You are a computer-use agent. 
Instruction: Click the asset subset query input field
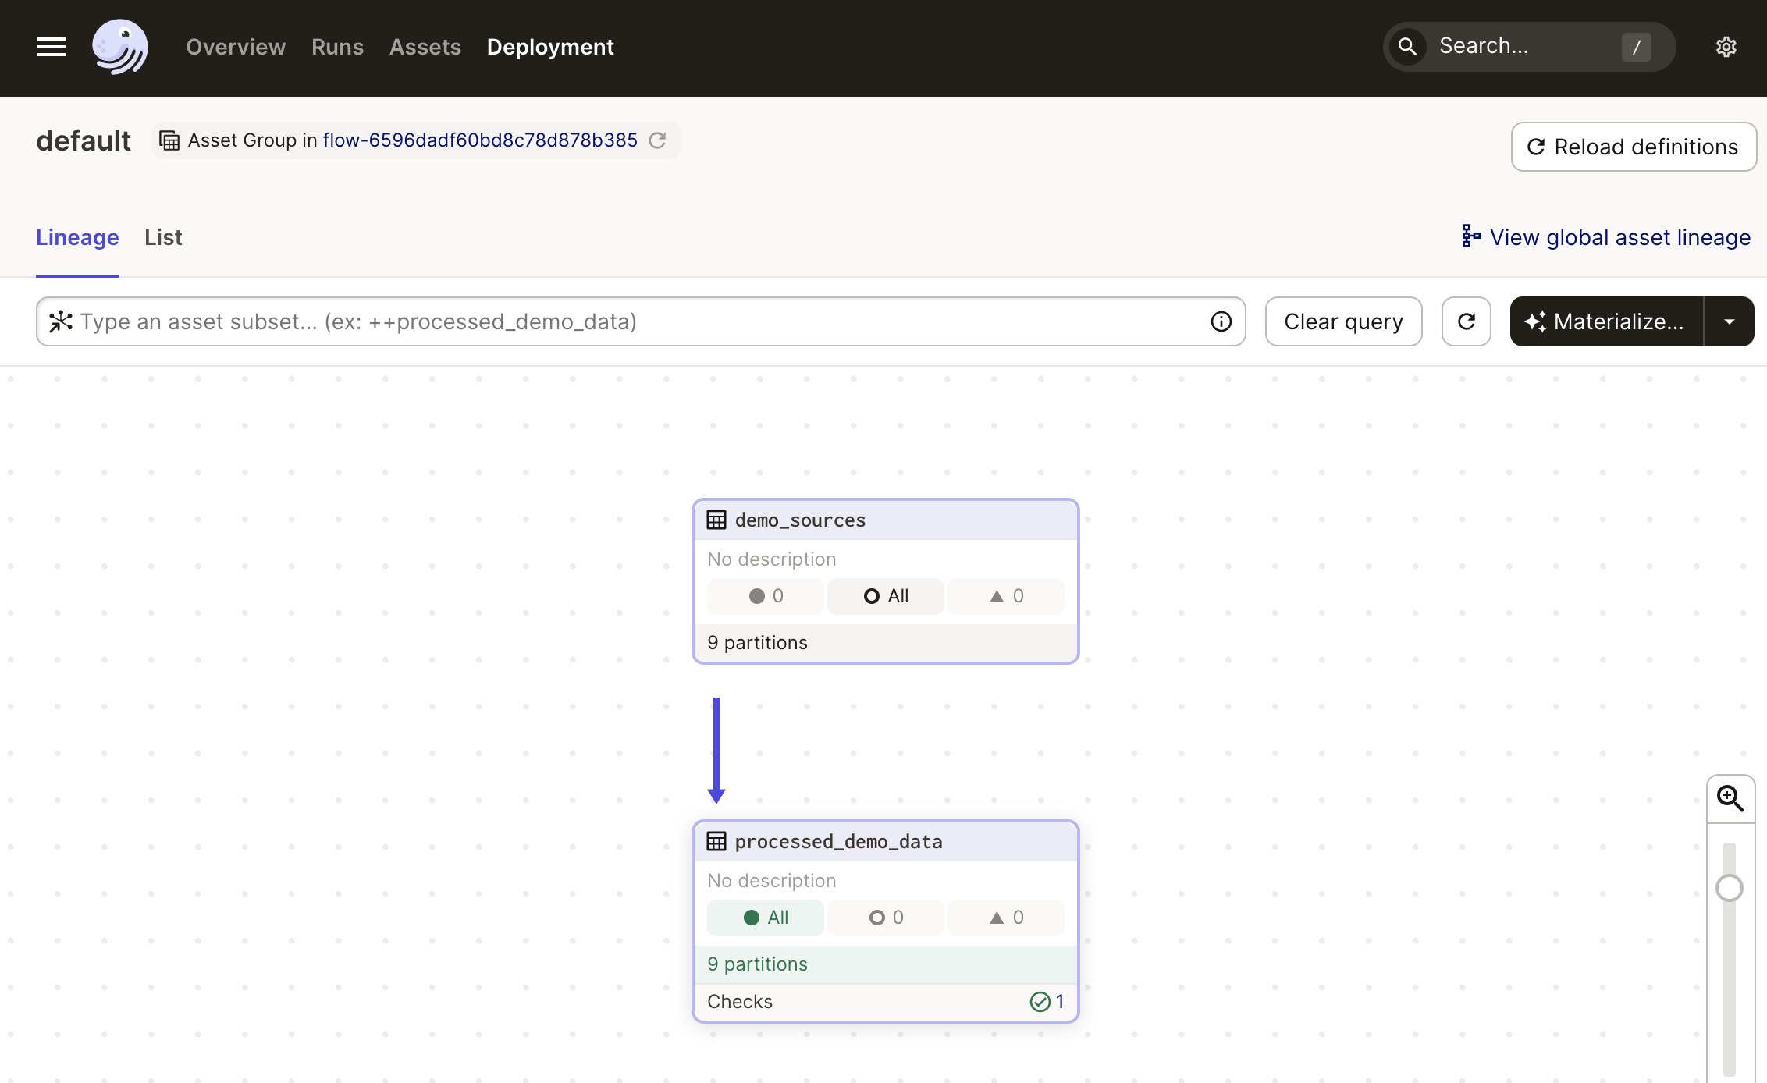(546, 321)
